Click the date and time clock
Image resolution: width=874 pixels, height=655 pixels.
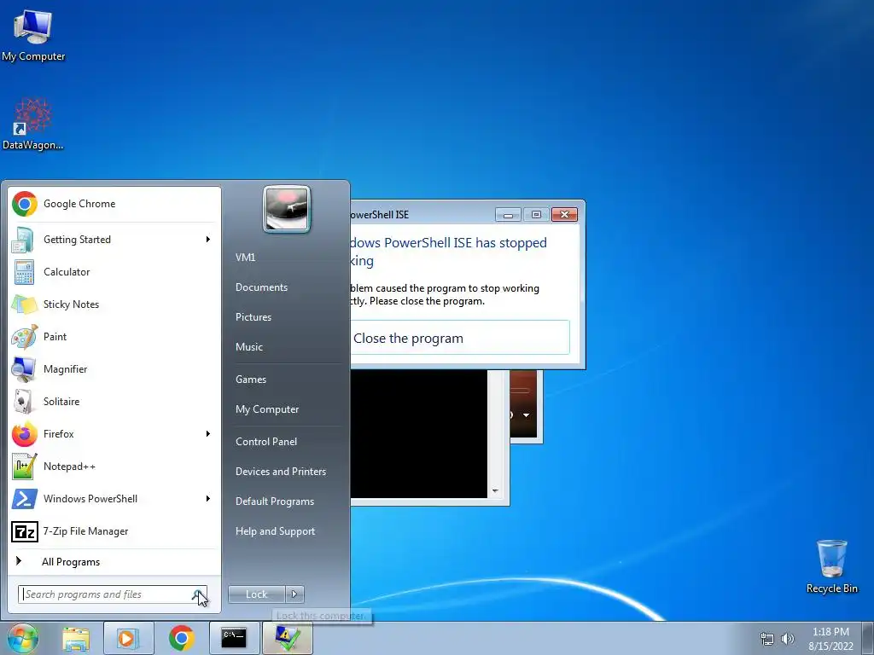click(830, 639)
